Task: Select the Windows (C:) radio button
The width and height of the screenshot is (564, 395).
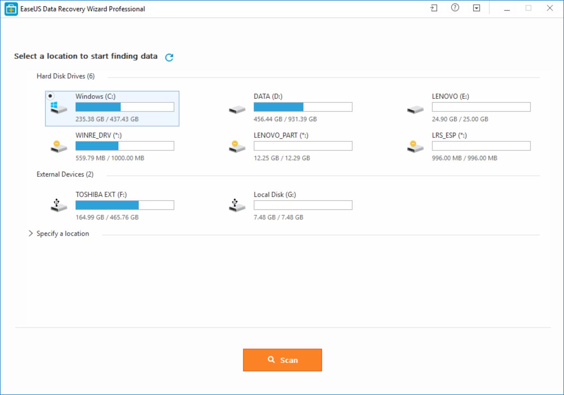Action: (x=50, y=96)
